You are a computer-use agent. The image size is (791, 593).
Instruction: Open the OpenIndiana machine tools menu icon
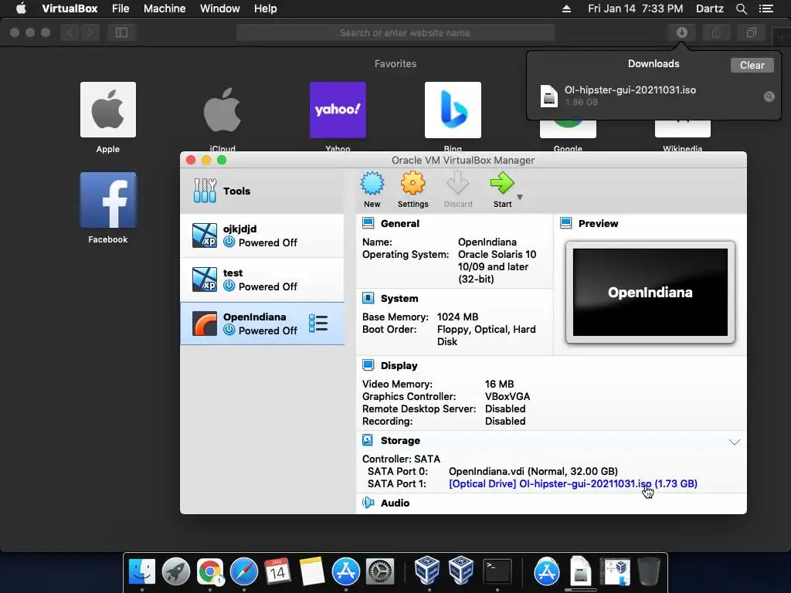click(x=318, y=324)
